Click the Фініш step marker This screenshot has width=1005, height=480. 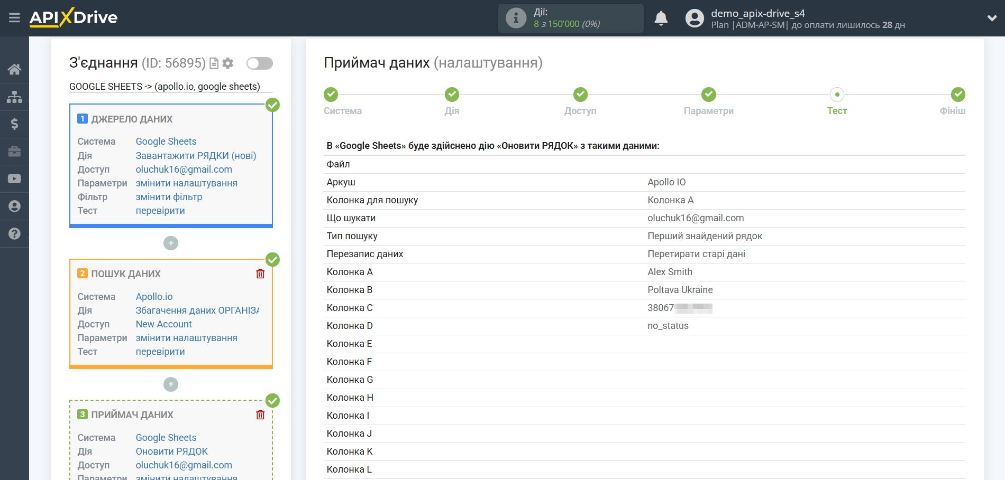[957, 95]
